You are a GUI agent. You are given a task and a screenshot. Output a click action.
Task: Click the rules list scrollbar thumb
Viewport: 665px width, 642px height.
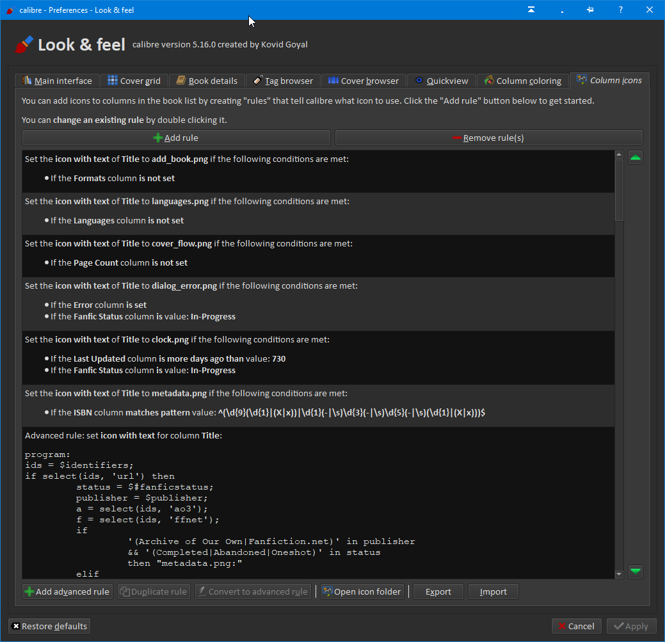tap(619, 190)
